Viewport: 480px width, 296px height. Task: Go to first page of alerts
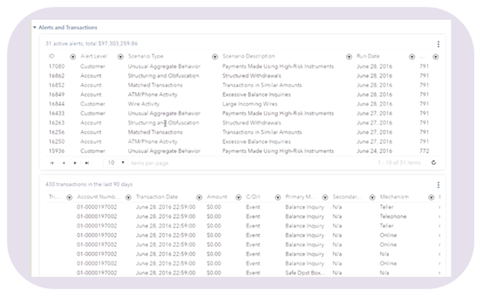[52, 163]
